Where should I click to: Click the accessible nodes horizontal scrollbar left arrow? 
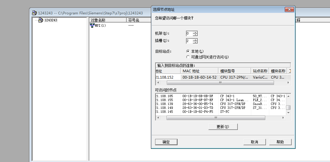(158, 118)
